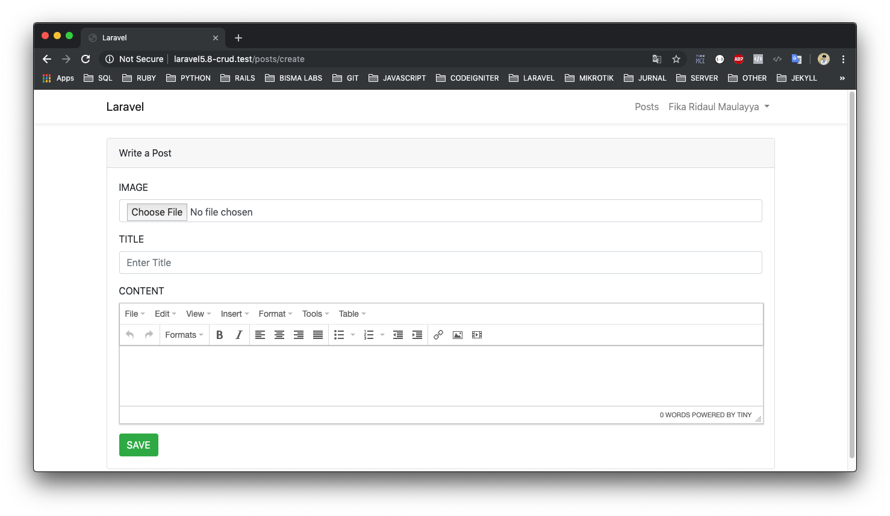The width and height of the screenshot is (890, 516).
Task: Close the Laravel browser tab
Action: click(216, 38)
